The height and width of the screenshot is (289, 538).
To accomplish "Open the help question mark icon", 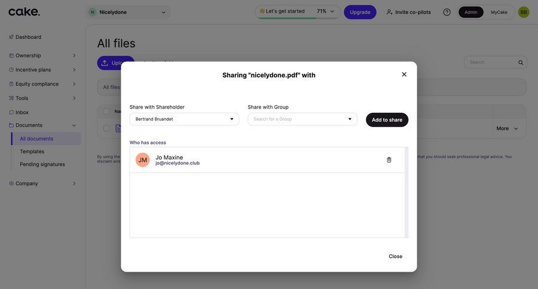I will [x=447, y=12].
